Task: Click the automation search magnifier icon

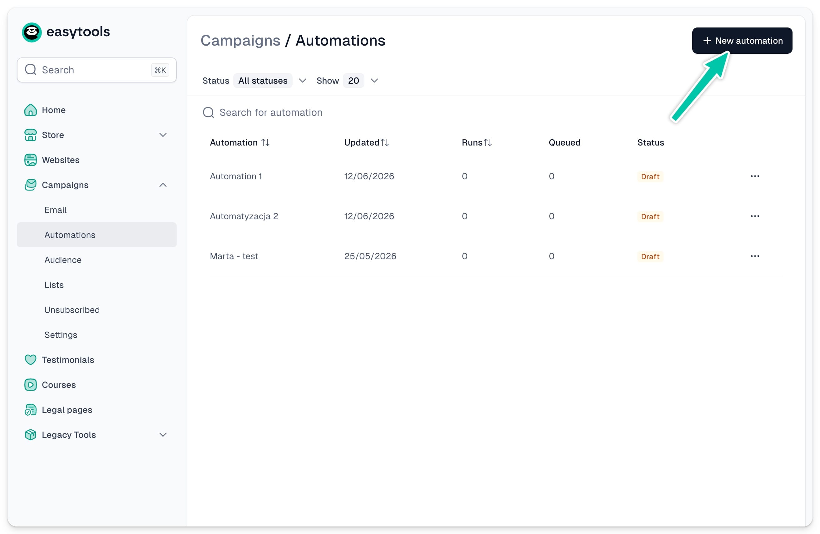Action: (x=208, y=112)
